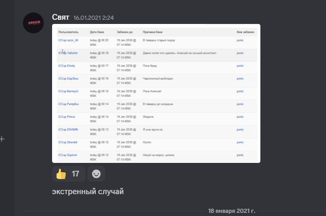Open the iCCup.Squirrel user link

[x=67, y=155]
